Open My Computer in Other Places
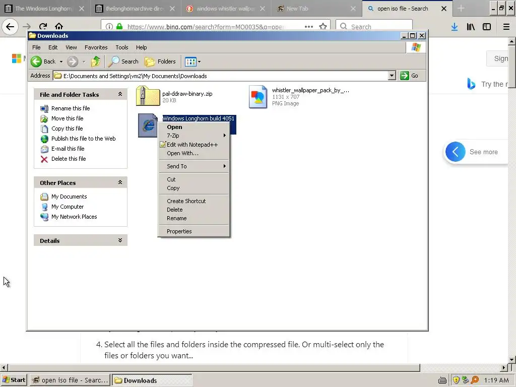Screen dimensions: 516x387 (x=67, y=207)
